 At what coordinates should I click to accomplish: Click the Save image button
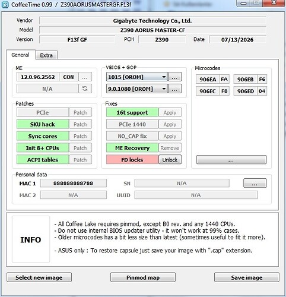247,277
